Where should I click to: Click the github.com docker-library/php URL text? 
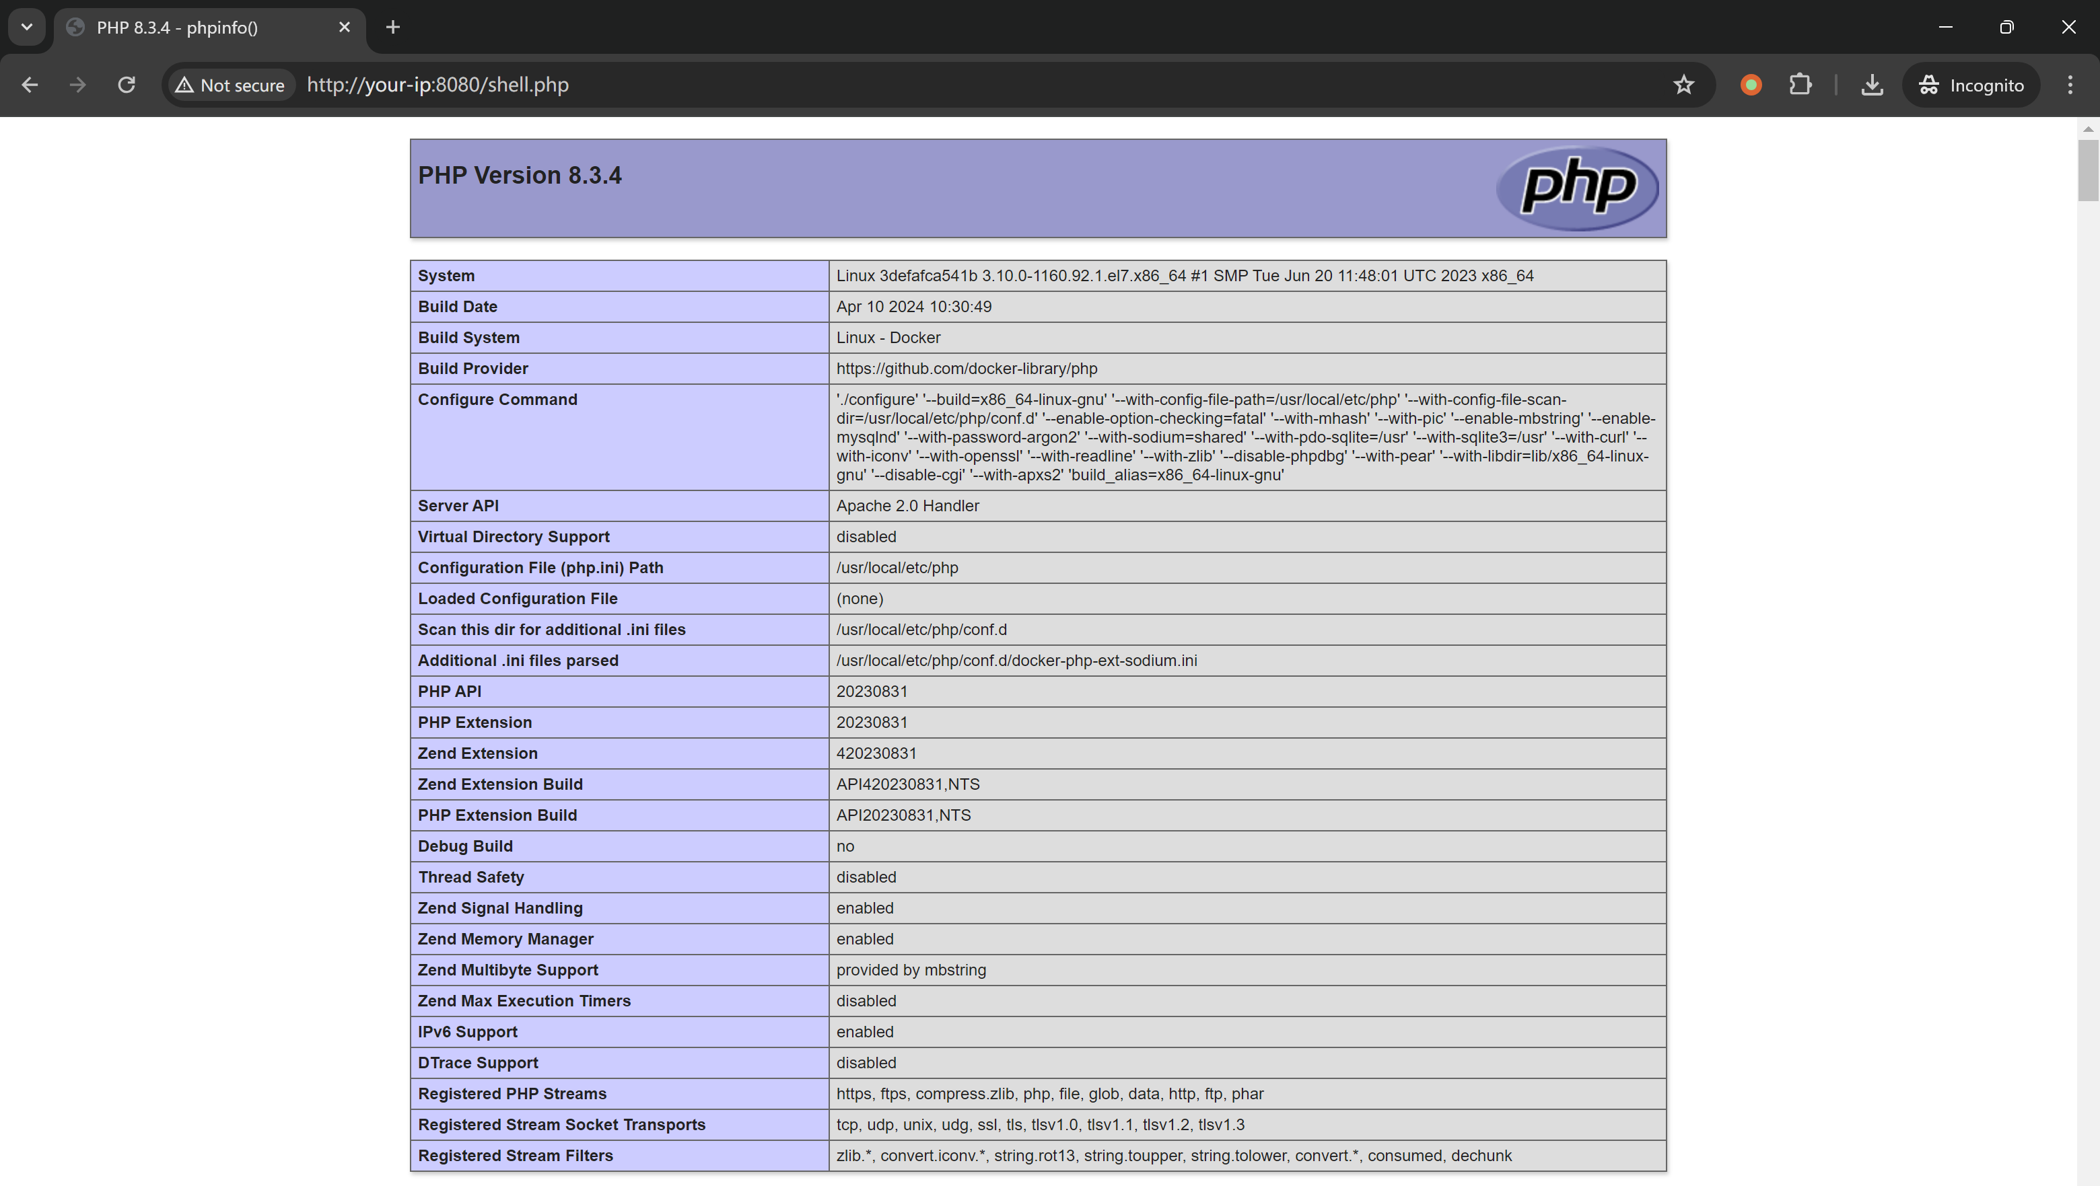(966, 369)
